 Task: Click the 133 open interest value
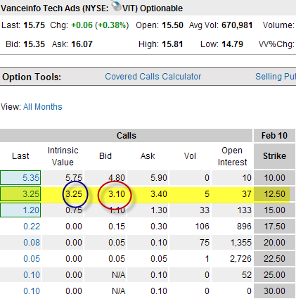[245, 210]
